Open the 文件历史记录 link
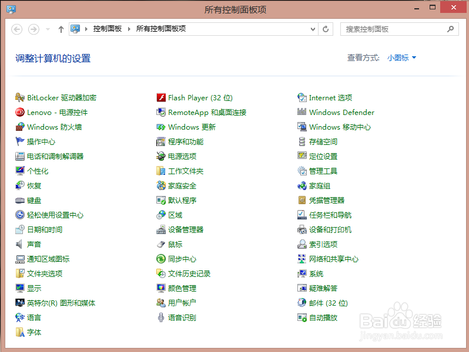Image resolution: width=469 pixels, height=352 pixels. [189, 274]
